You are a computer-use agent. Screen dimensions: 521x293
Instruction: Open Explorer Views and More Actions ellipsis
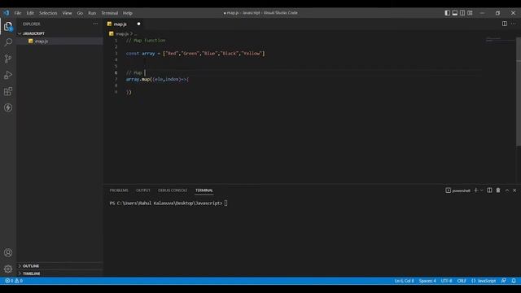click(x=95, y=24)
